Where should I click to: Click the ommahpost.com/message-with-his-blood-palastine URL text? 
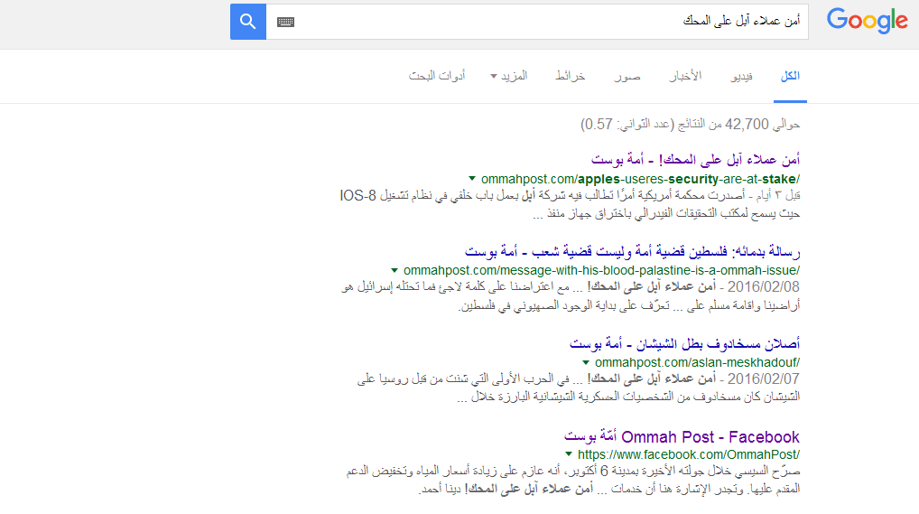coord(601,270)
